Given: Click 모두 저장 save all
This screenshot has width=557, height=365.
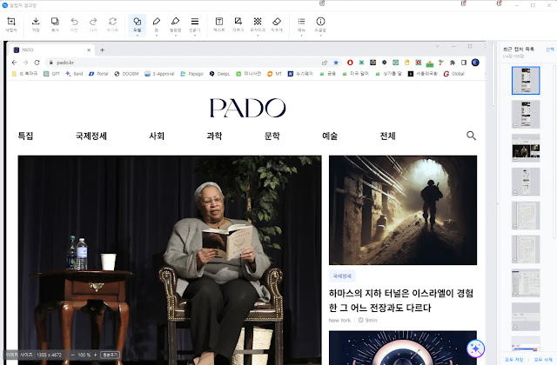Looking at the screenshot, I should point(514,359).
